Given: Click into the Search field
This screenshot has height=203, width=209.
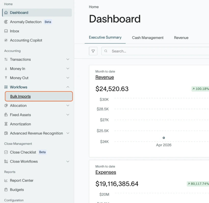Looking at the screenshot, I should 155,51.
